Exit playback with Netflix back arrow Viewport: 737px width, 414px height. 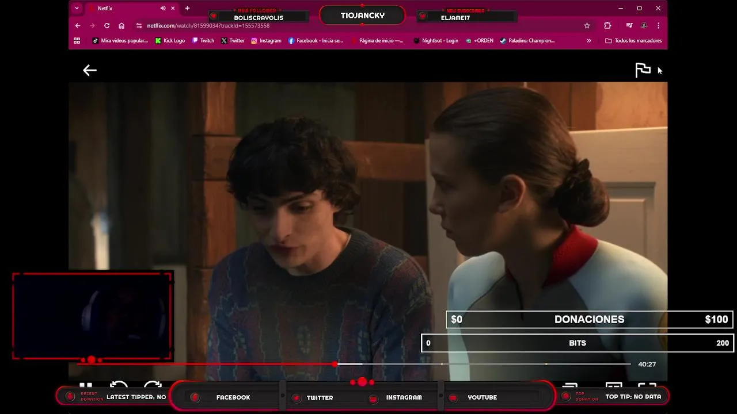(x=90, y=70)
